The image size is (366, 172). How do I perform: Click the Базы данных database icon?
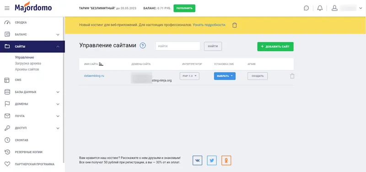coord(7,92)
